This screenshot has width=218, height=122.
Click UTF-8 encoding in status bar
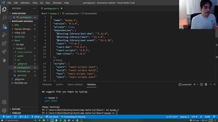pyautogui.click(x=194, y=117)
